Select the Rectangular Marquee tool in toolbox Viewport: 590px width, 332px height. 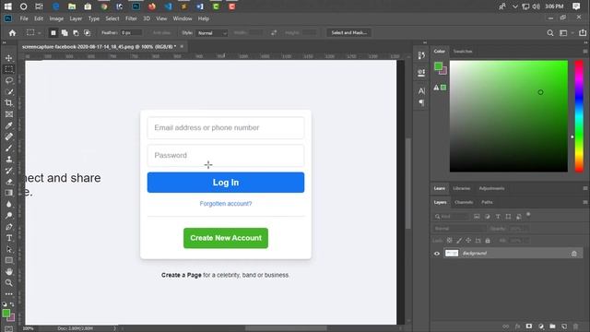tap(9, 69)
